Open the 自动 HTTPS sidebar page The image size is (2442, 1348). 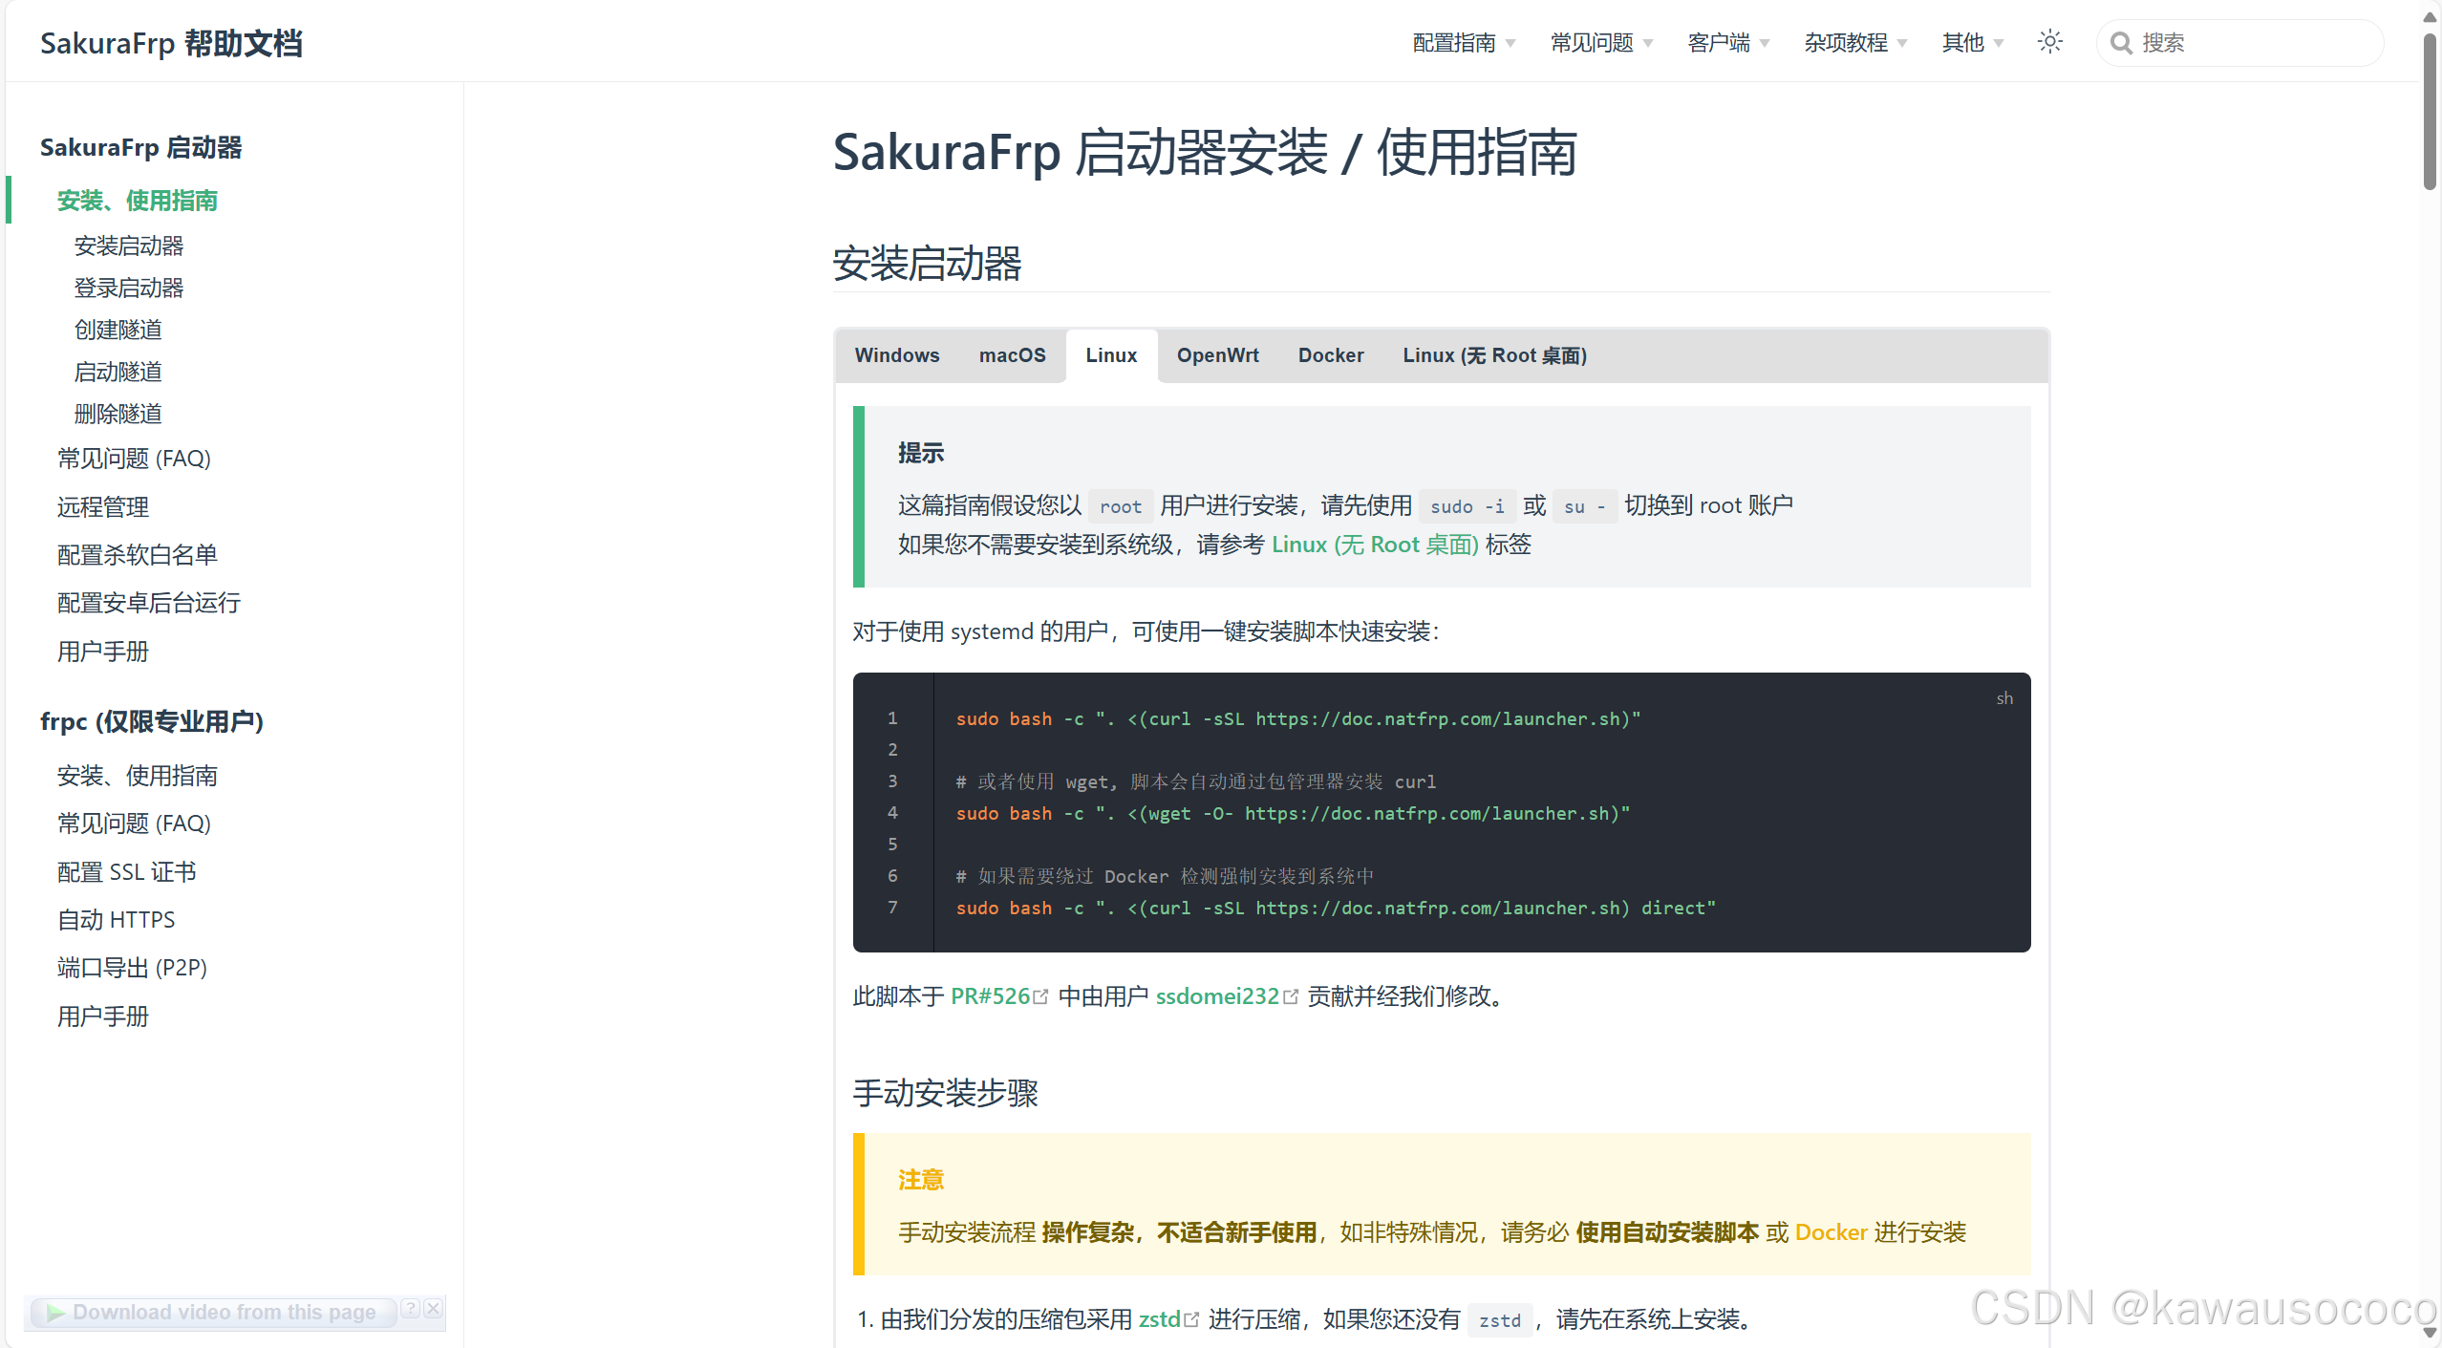click(116, 919)
